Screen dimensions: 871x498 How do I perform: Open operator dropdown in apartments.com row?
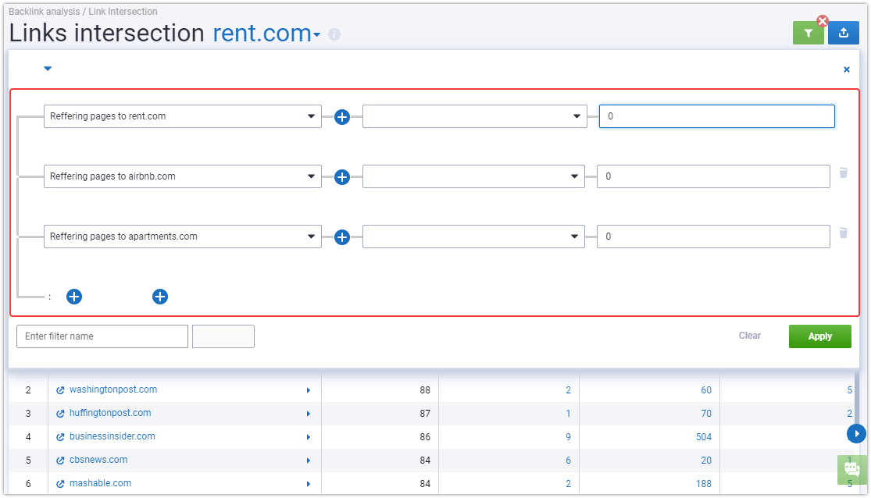coord(473,237)
